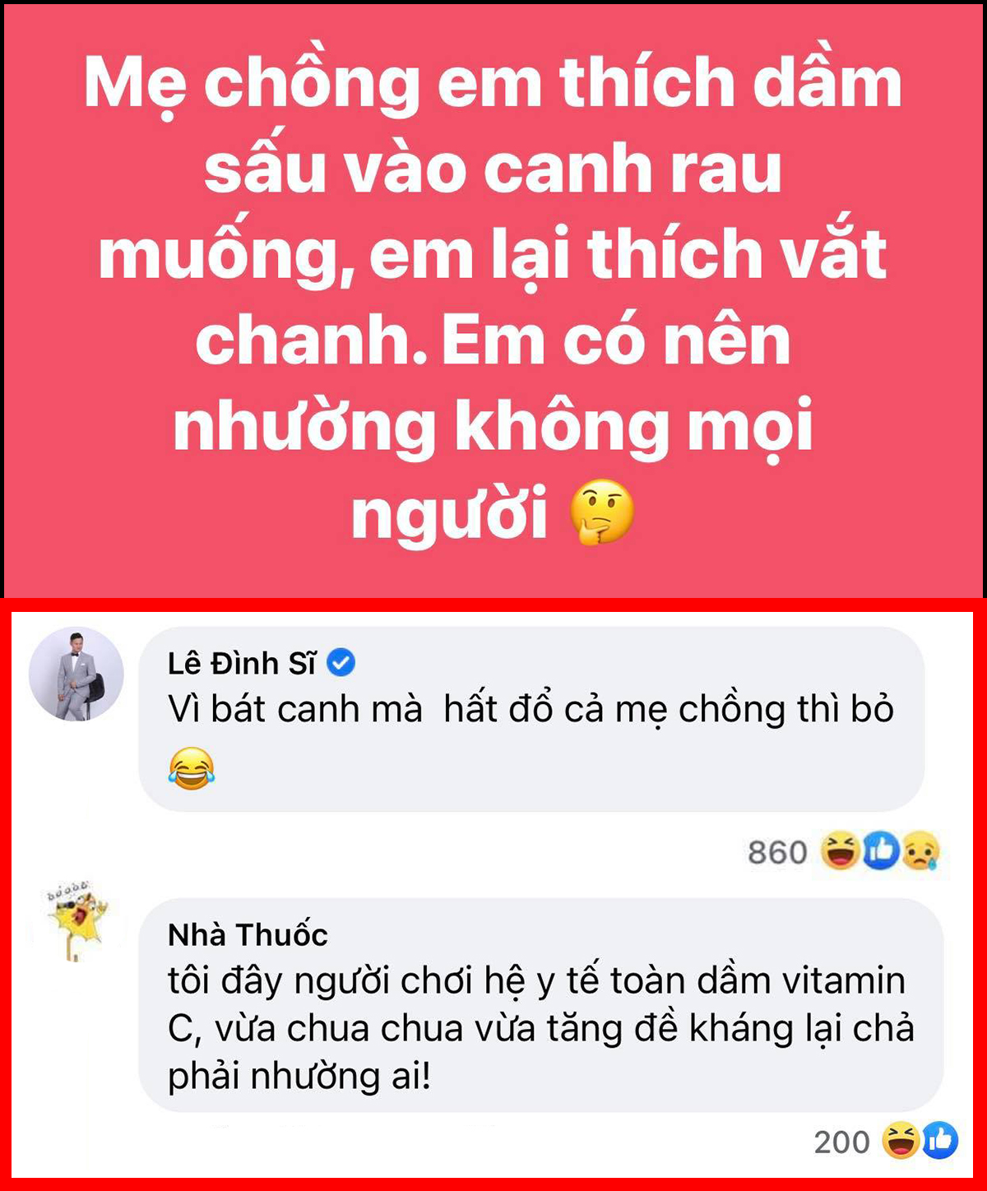Open Nhà Thuốc's star avatar
The height and width of the screenshot is (1191, 987).
point(76,921)
